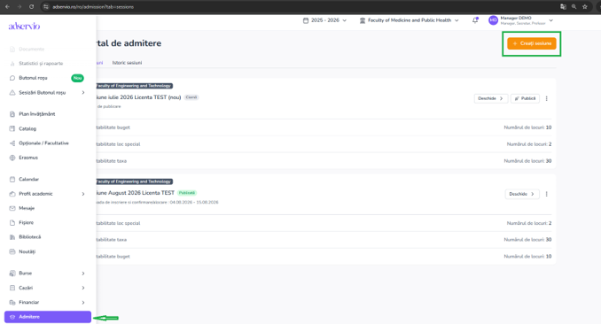Open three-dot menu for August 2026 session
The image size is (601, 324).
pyautogui.click(x=547, y=194)
